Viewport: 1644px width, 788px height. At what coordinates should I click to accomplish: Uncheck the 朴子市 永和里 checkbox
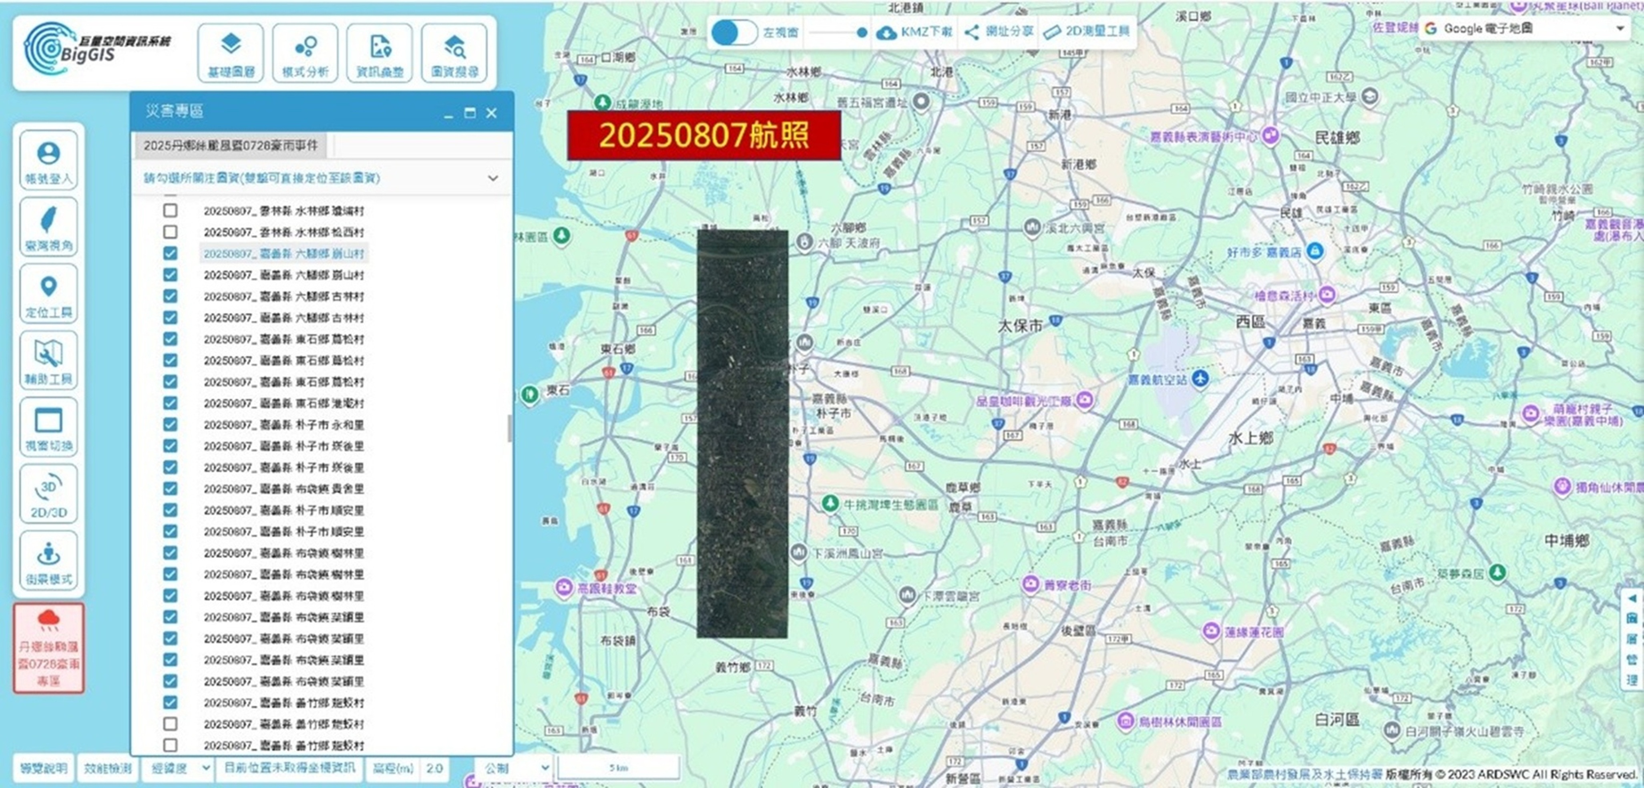(x=171, y=424)
